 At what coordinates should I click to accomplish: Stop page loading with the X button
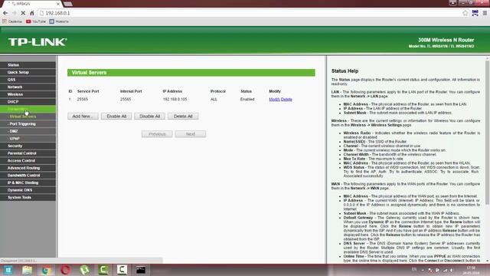click(x=23, y=13)
